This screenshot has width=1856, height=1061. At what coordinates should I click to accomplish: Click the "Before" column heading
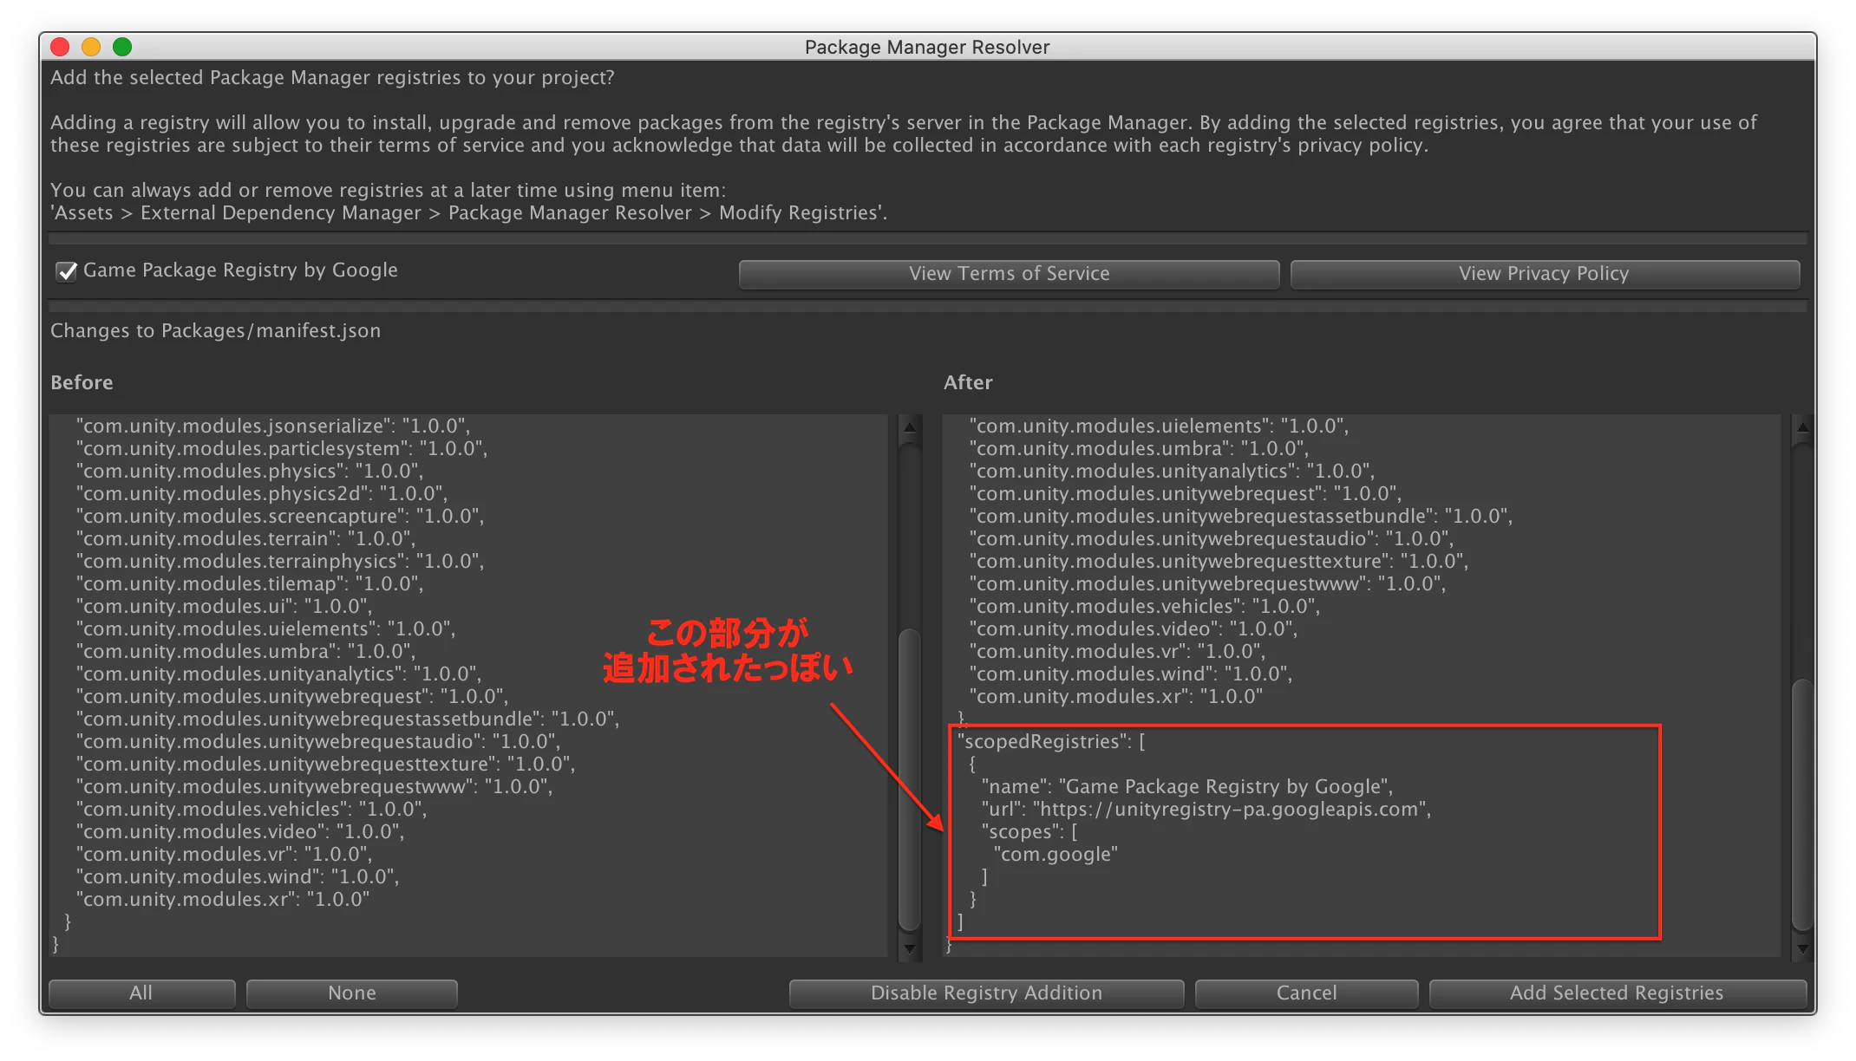pyautogui.click(x=82, y=383)
